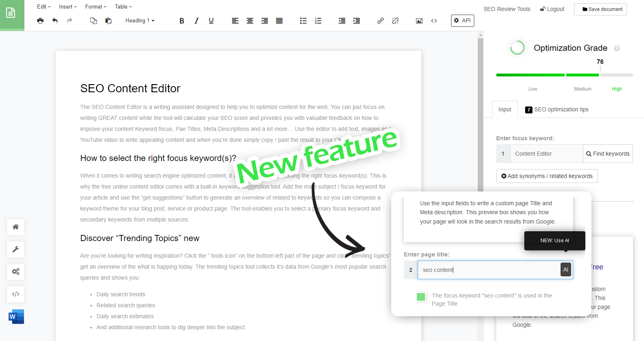Undo the last edit
Image resolution: width=644 pixels, height=341 pixels.
[x=55, y=21]
